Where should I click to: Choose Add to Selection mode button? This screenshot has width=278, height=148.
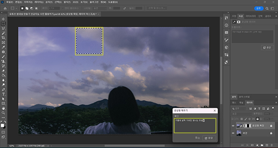click(27, 8)
